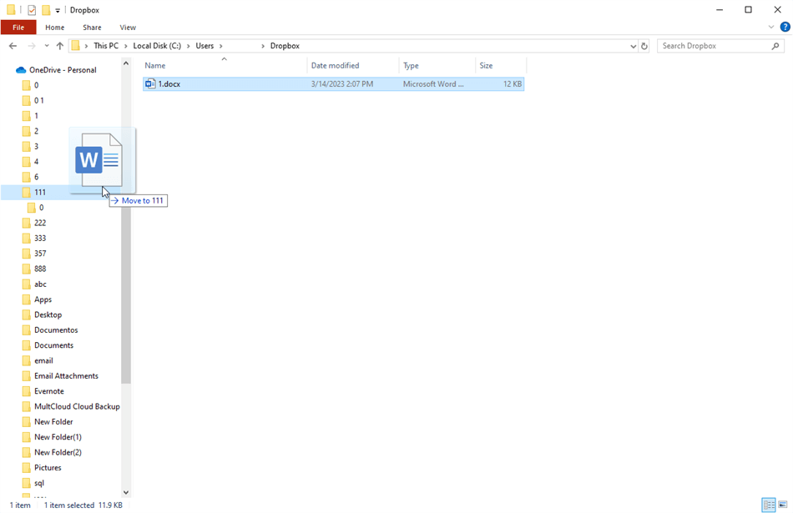Click the navigation pane scroll down arrow
The width and height of the screenshot is (793, 513).
coord(126,492)
